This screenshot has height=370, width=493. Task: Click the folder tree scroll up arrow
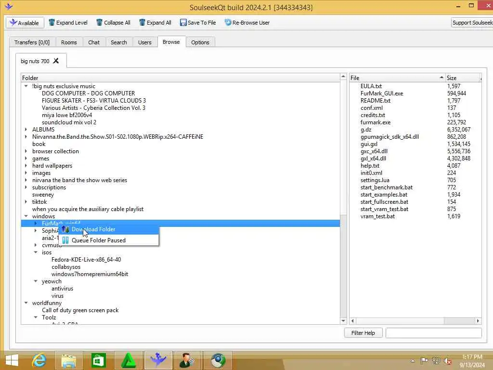343,77
